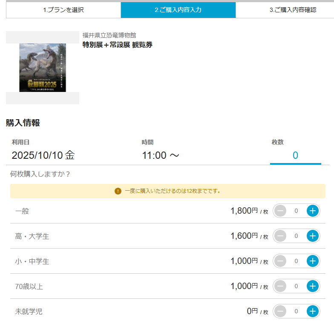The height and width of the screenshot is (335, 334).
Task: Click the 未就学児 quantity number field
Action: tap(296, 311)
